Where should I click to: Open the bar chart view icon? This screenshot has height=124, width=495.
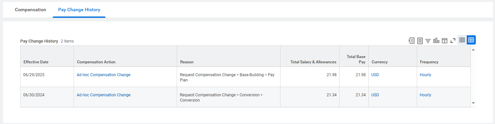[x=436, y=41]
